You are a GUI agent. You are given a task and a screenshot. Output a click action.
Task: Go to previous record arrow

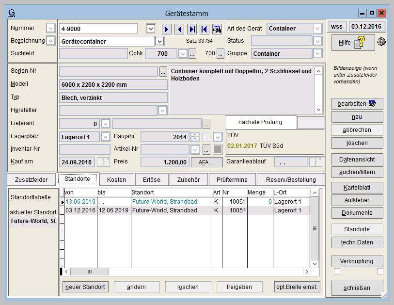[180, 29]
